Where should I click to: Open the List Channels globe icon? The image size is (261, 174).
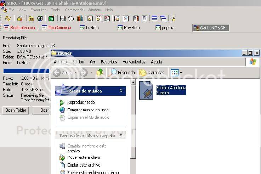point(40,18)
